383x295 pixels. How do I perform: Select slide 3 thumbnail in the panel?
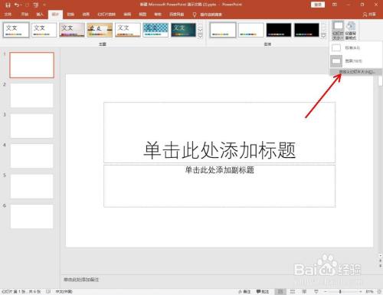tap(31, 126)
